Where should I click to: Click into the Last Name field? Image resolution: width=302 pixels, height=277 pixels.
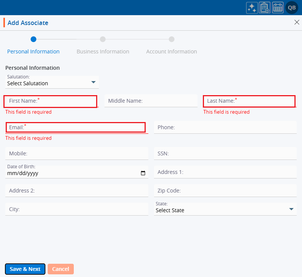pyautogui.click(x=249, y=101)
